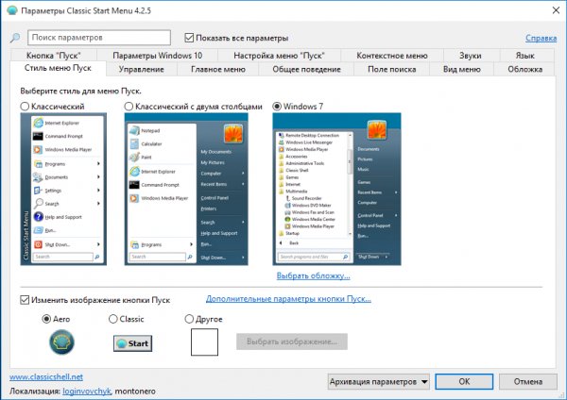Click the Classic Start Menu shell icon in title bar
Viewport: 567px width, 400px height.
tap(12, 10)
